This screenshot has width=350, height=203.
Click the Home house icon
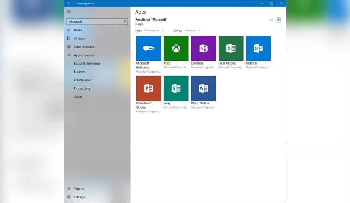point(69,30)
